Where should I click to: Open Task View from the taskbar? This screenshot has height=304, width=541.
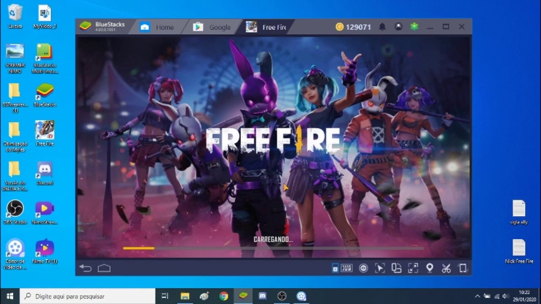pos(165,296)
